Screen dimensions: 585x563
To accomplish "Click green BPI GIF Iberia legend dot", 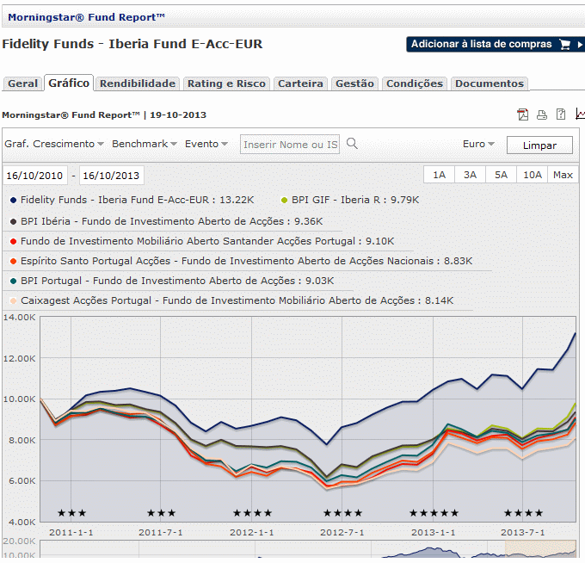I will point(284,200).
